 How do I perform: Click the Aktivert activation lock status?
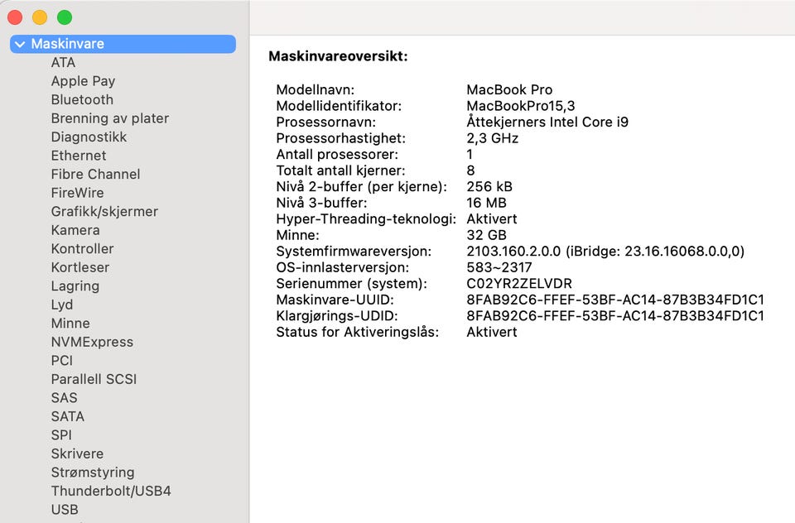[x=492, y=333]
